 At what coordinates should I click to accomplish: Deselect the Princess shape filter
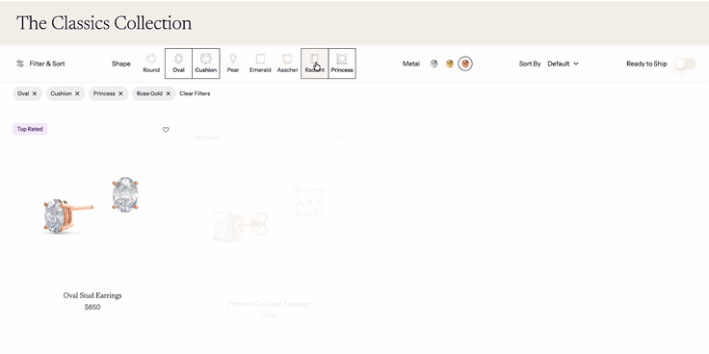click(342, 63)
